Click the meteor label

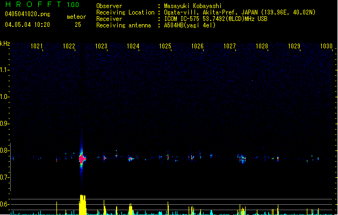[76, 17]
